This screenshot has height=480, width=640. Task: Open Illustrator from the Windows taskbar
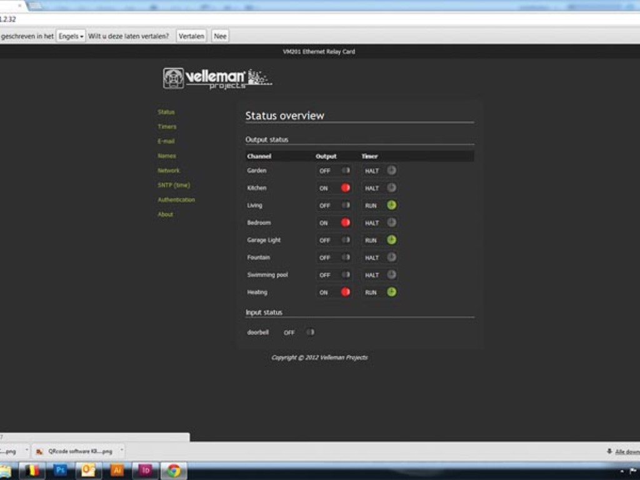tap(117, 470)
